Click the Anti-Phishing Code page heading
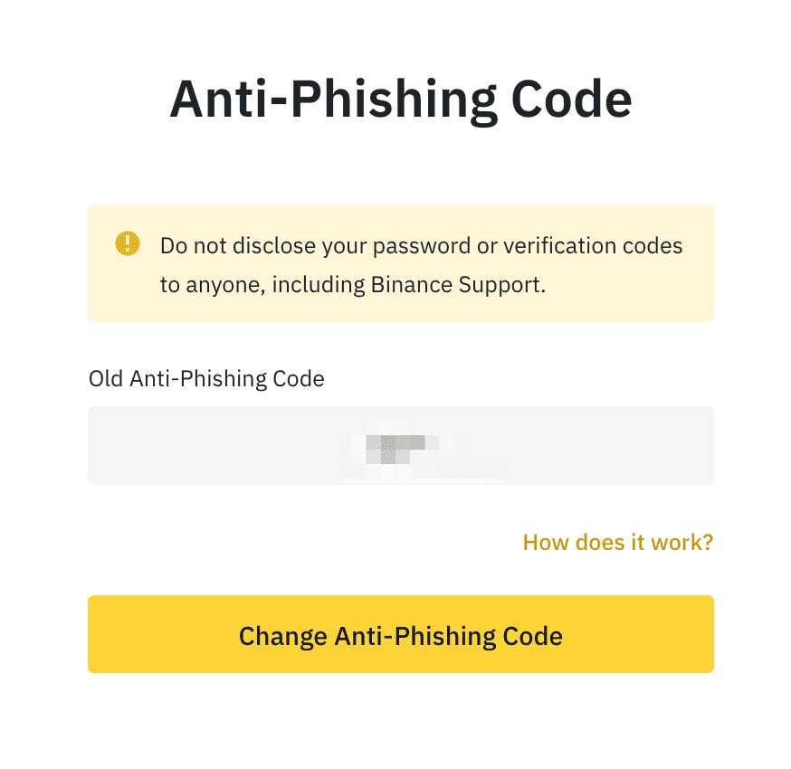791x769 pixels. pyautogui.click(x=400, y=100)
